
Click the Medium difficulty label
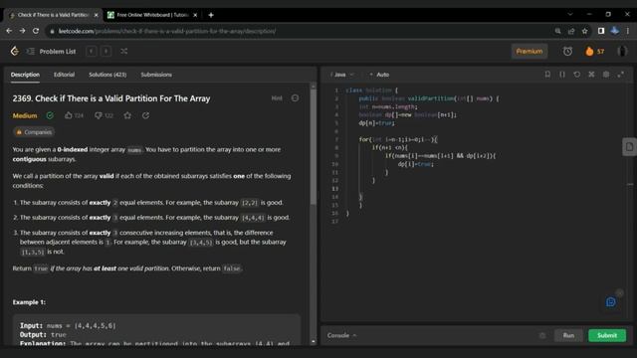click(25, 115)
